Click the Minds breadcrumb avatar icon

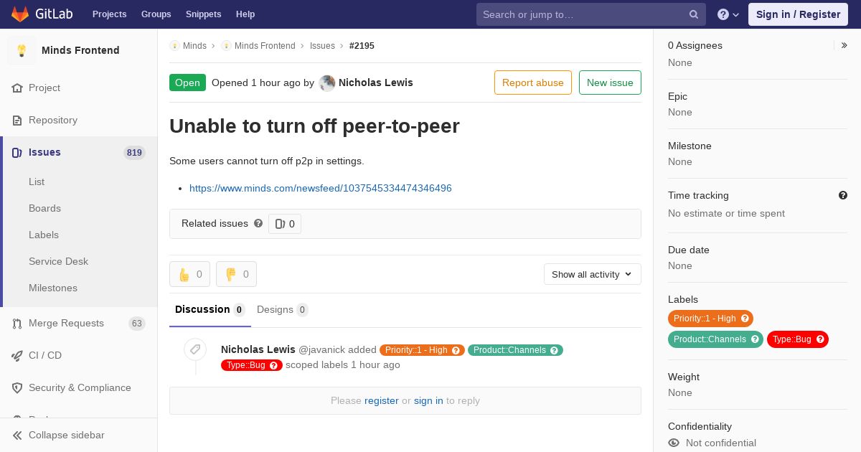174,46
